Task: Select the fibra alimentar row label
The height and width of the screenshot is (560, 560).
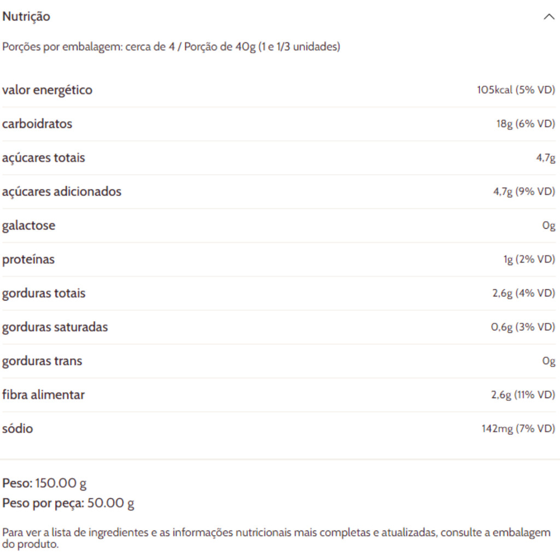Action: coord(43,395)
